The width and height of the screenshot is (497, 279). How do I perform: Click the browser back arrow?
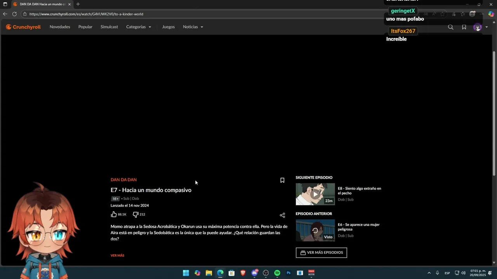(5, 14)
